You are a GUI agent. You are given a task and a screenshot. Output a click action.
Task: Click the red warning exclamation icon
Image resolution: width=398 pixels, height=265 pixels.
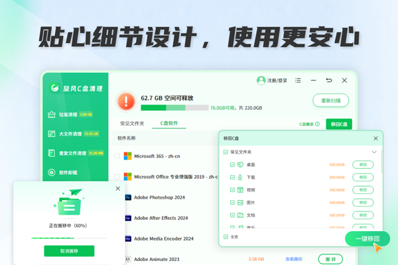(126, 101)
